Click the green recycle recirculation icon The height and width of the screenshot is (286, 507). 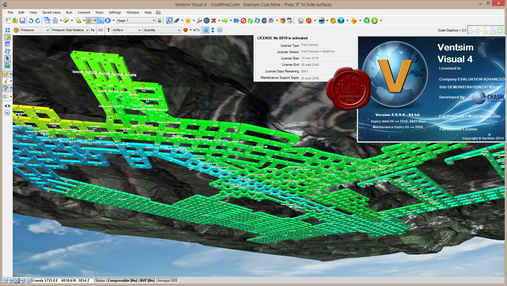[366, 20]
